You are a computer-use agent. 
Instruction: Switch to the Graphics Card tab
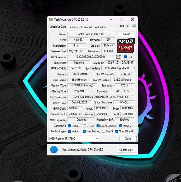(58, 27)
